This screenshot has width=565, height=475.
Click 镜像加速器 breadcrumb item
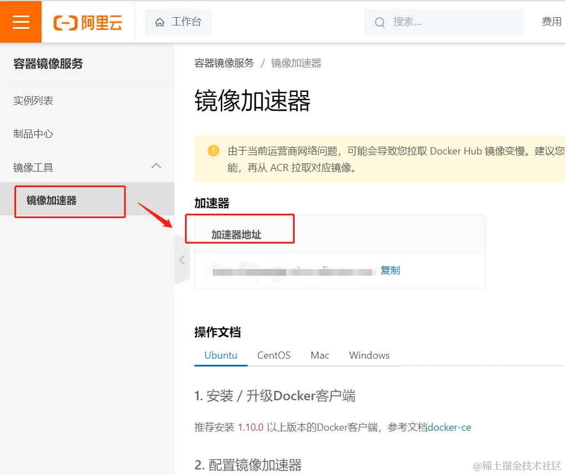tap(296, 63)
